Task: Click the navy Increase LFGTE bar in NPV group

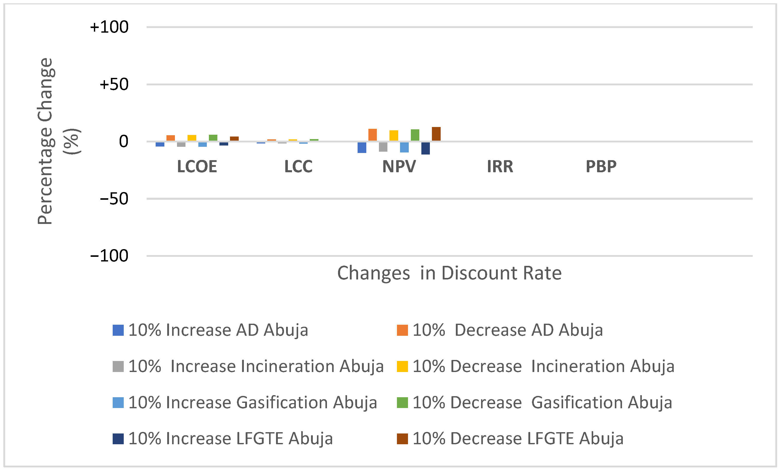Action: point(425,148)
